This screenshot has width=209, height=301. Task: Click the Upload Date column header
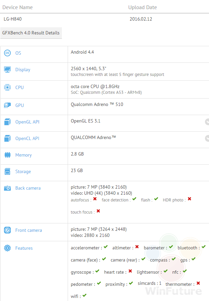(x=142, y=7)
